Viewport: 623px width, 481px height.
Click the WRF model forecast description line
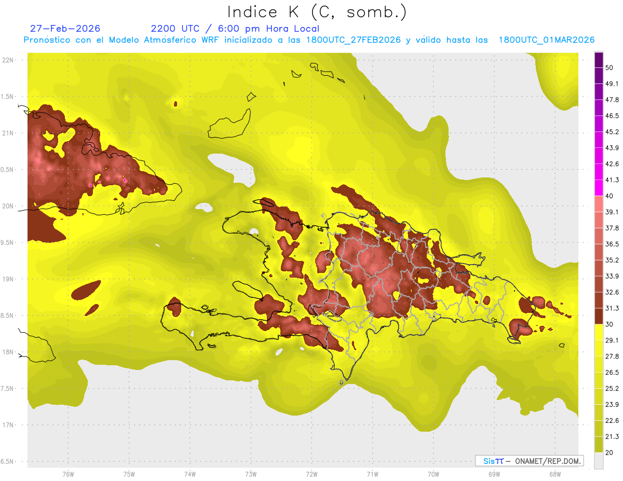pos(309,40)
